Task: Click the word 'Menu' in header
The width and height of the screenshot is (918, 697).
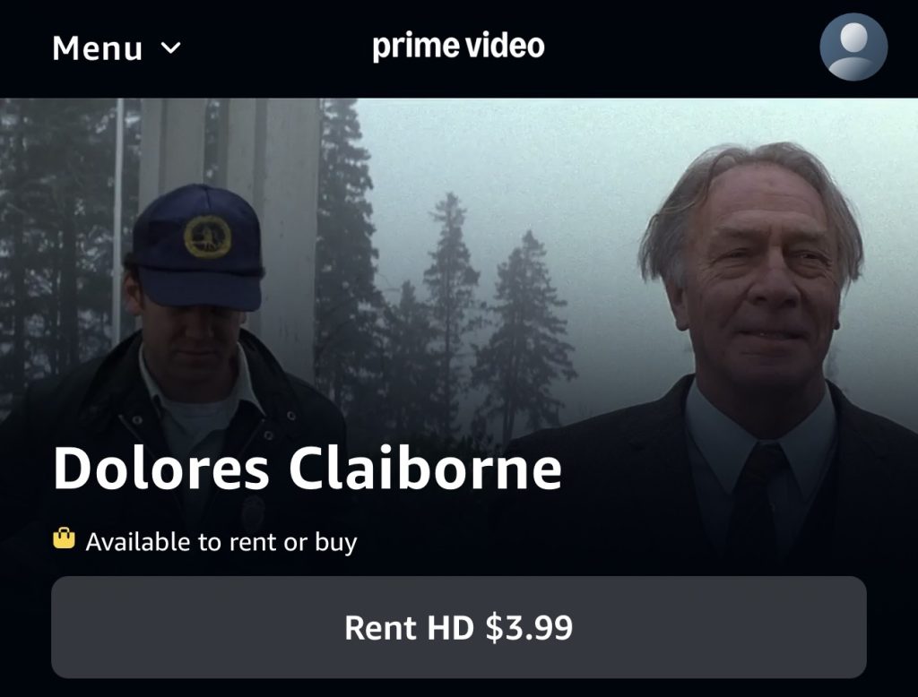Action: [x=97, y=48]
